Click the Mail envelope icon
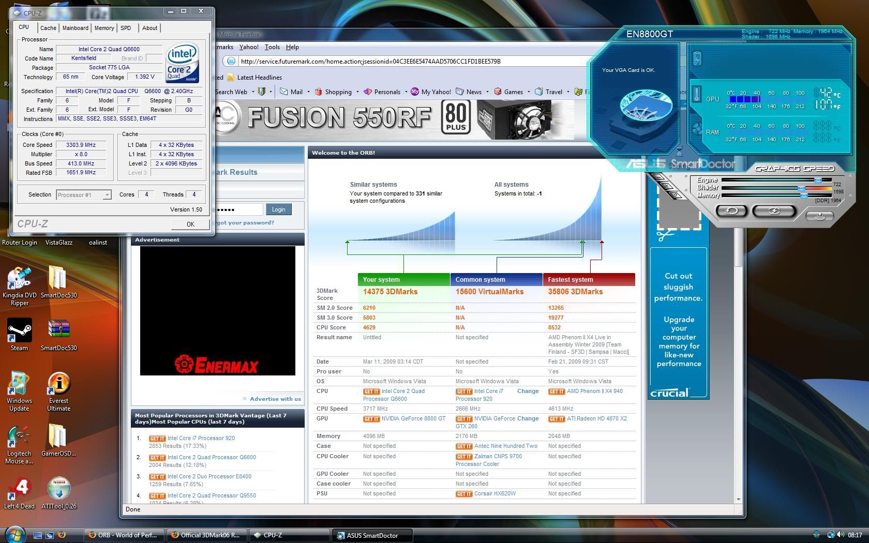The width and height of the screenshot is (869, 543). coord(283,92)
